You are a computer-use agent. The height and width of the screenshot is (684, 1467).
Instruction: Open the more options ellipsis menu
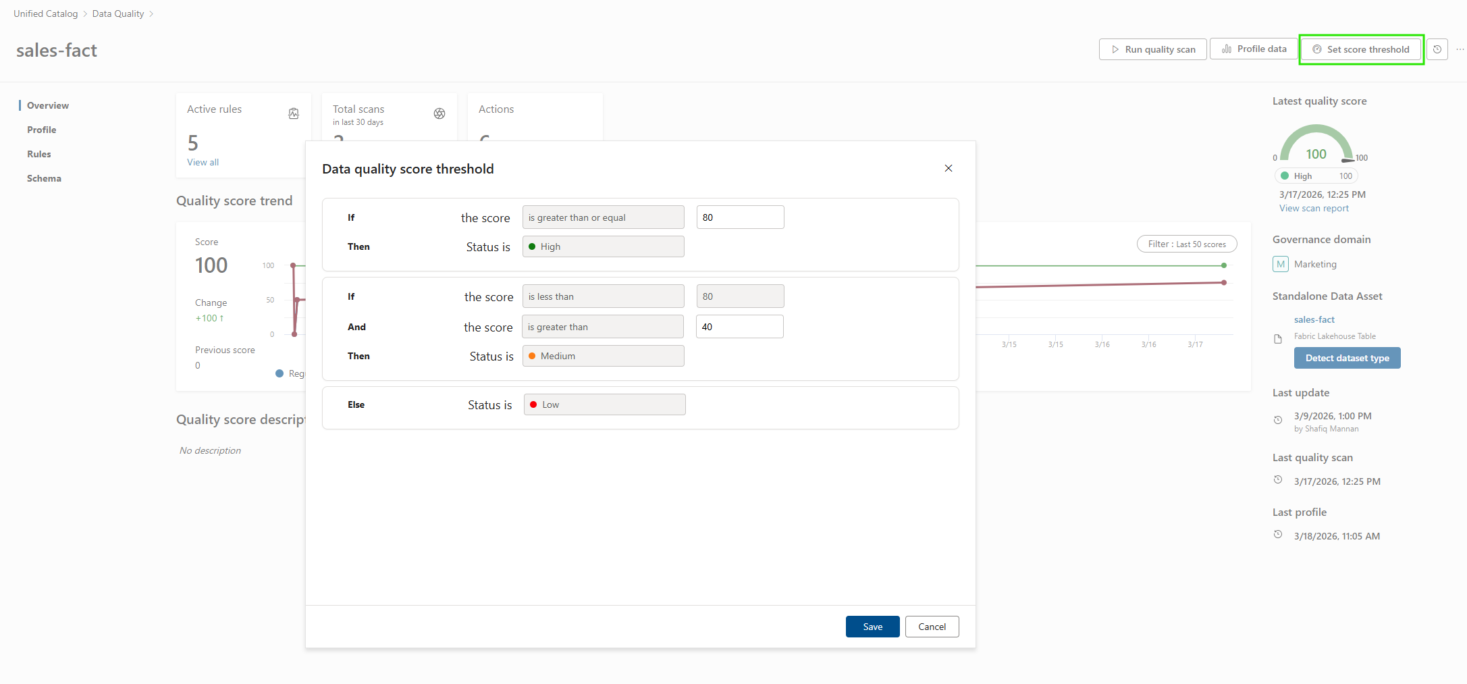[1460, 49]
